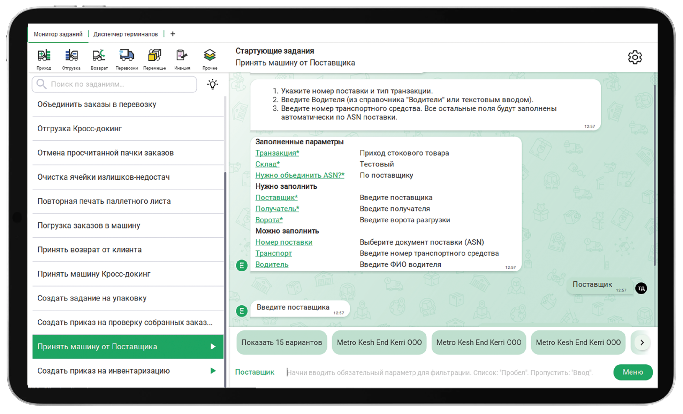Select Создать задание на упаковку task
This screenshot has width=683, height=414.
pos(128,298)
